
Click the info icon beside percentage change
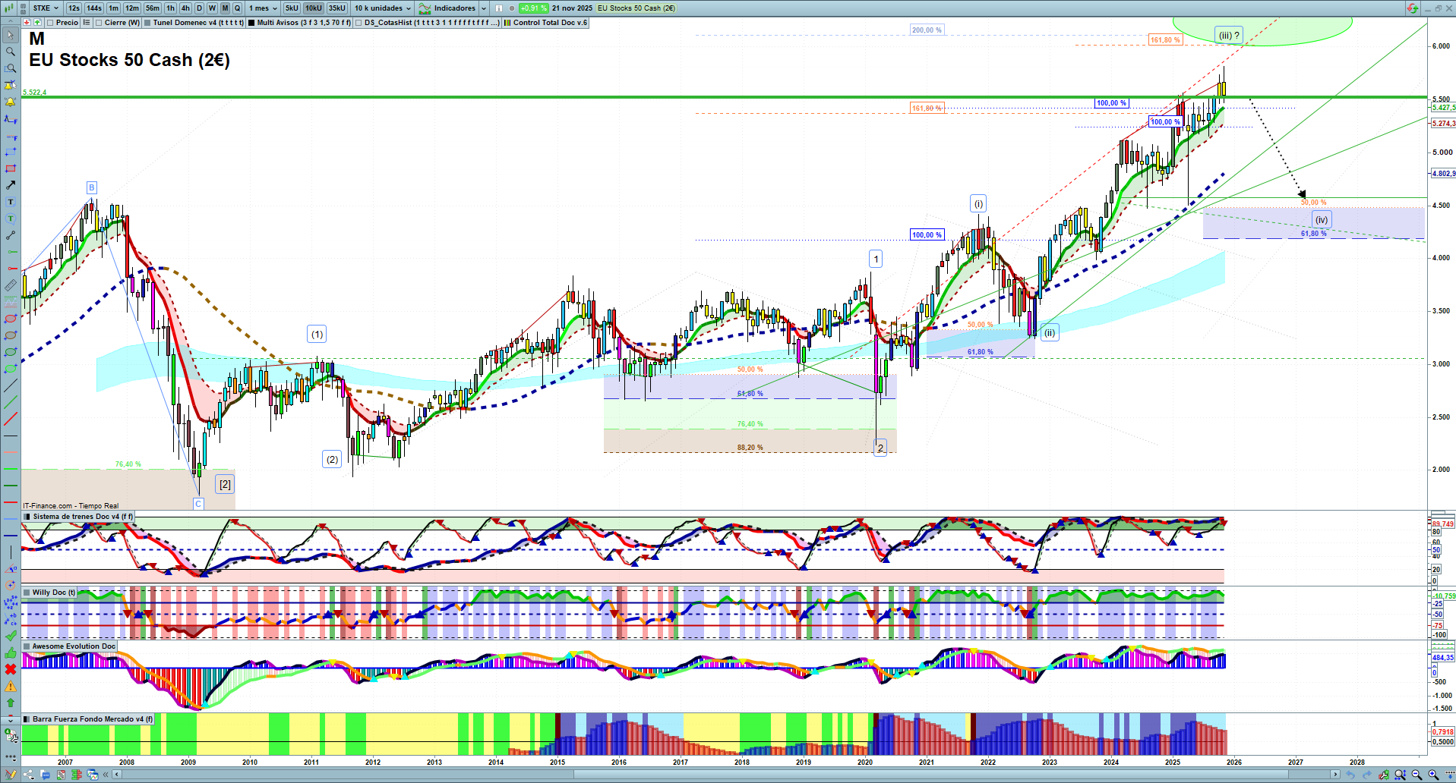pyautogui.click(x=499, y=8)
